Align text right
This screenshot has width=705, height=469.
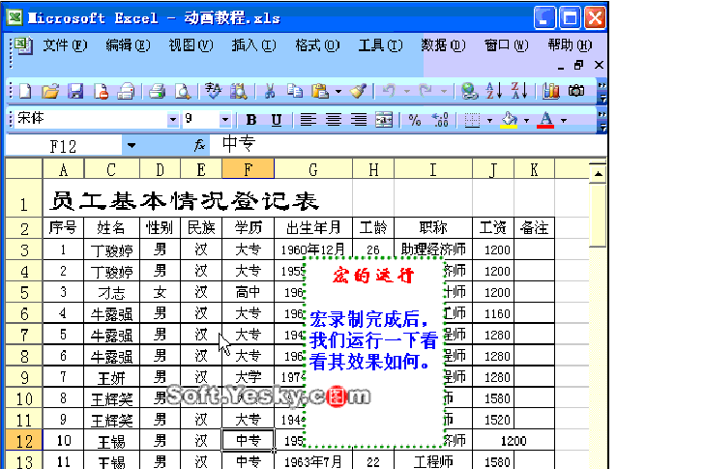359,120
